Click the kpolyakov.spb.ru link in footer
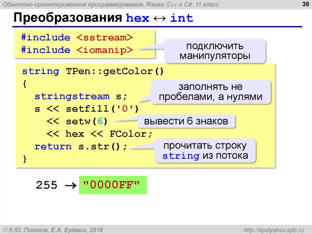Image resolution: width=312 pixels, height=234 pixels. tap(274, 230)
